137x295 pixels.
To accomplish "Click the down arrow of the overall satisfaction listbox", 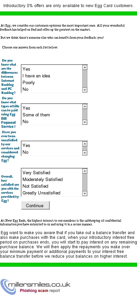I will (x=85, y=193).
